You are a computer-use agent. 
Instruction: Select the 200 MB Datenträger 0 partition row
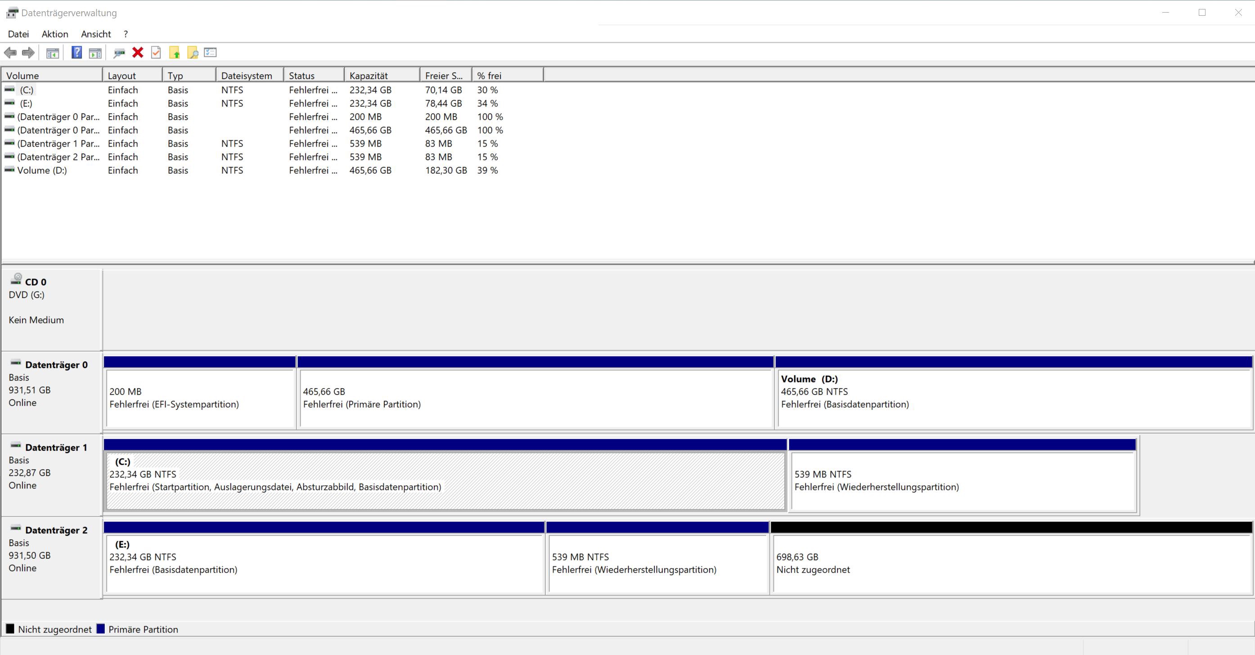273,117
